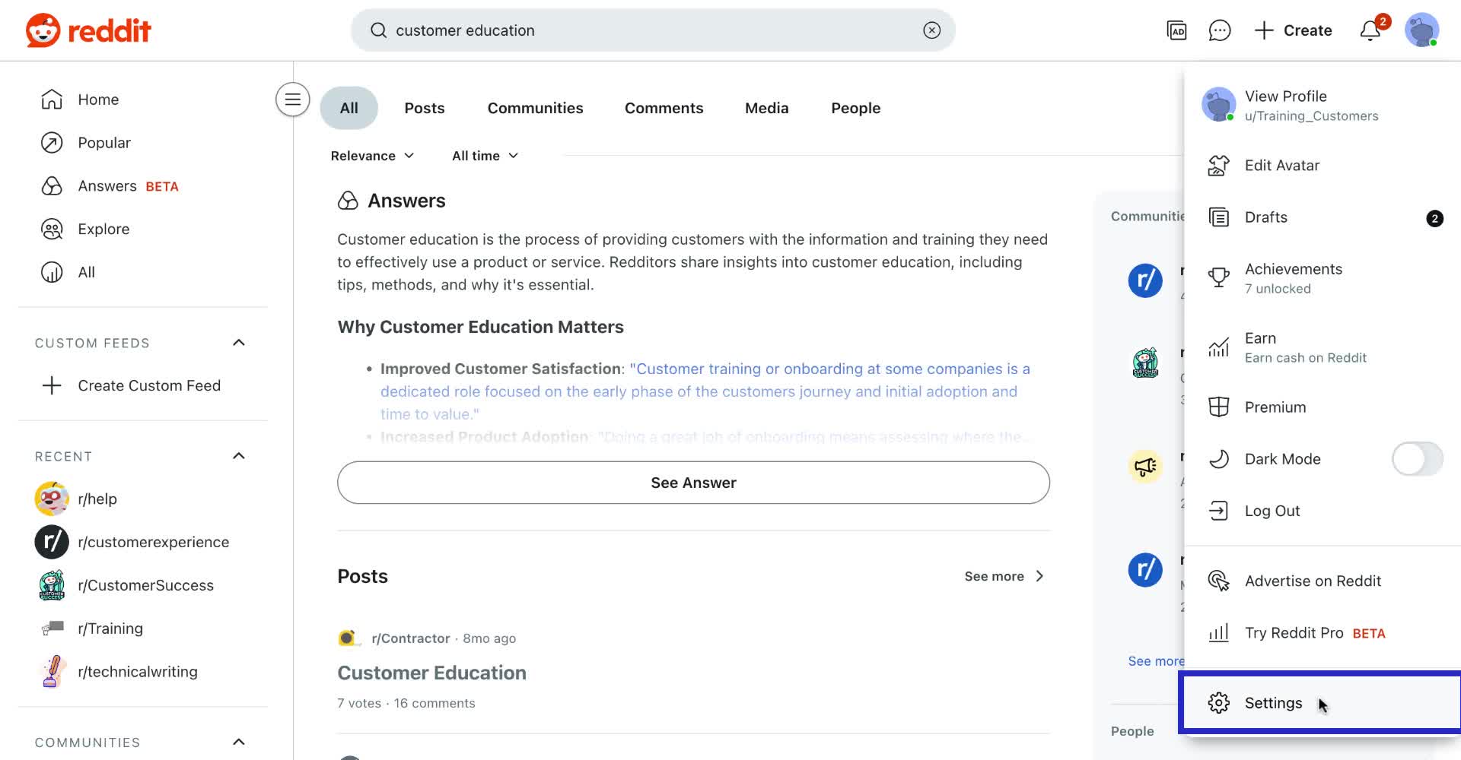1461x760 pixels.
Task: Collapse sidebar with hamburger button
Action: point(292,100)
